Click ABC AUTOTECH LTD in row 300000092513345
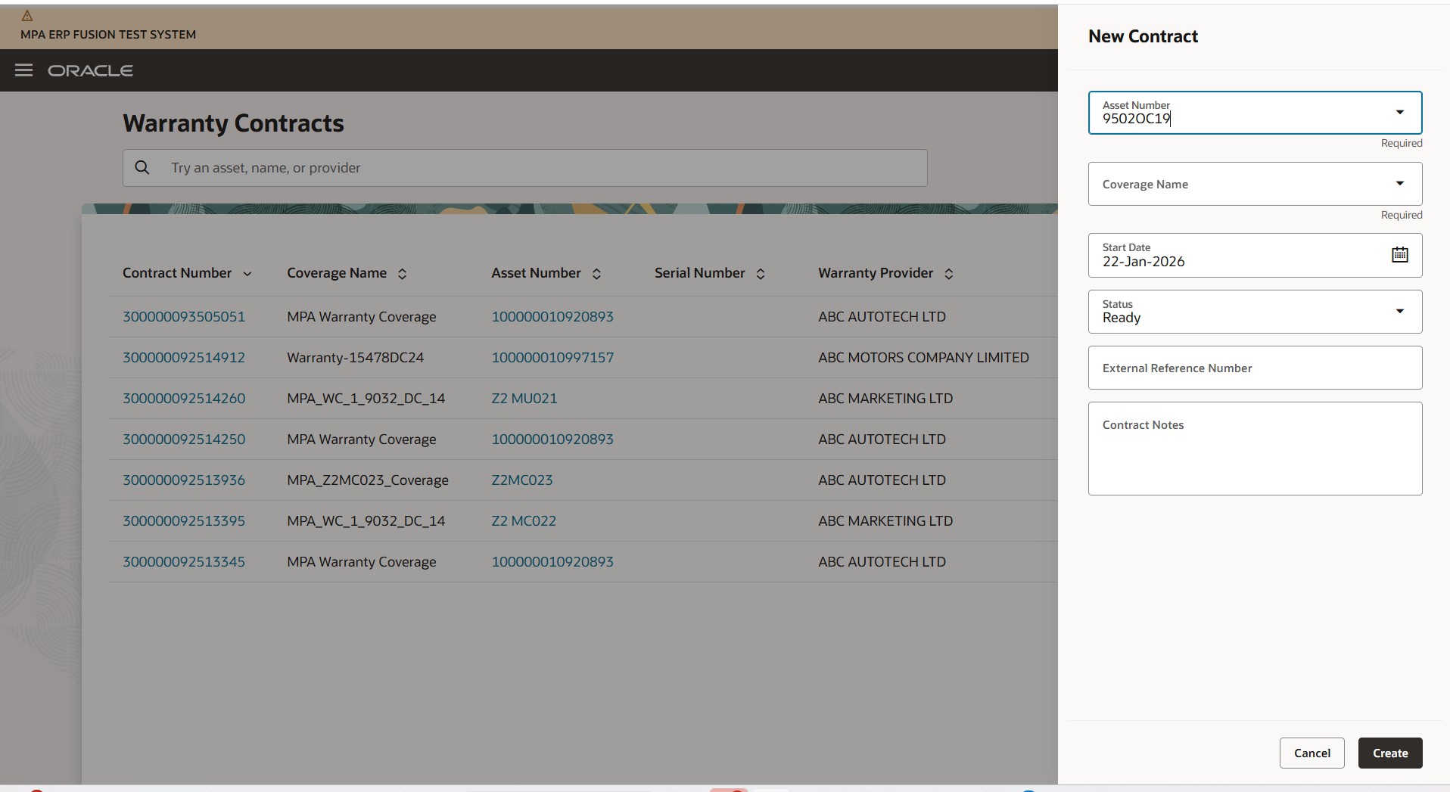Screen dimensions: 1450x792 click(x=882, y=562)
